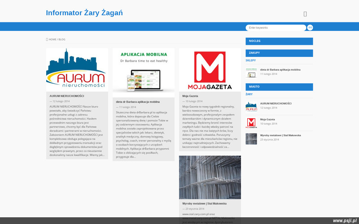
Task: Click sidebar dieta dr Barbara thumbnail
Action: (x=251, y=73)
